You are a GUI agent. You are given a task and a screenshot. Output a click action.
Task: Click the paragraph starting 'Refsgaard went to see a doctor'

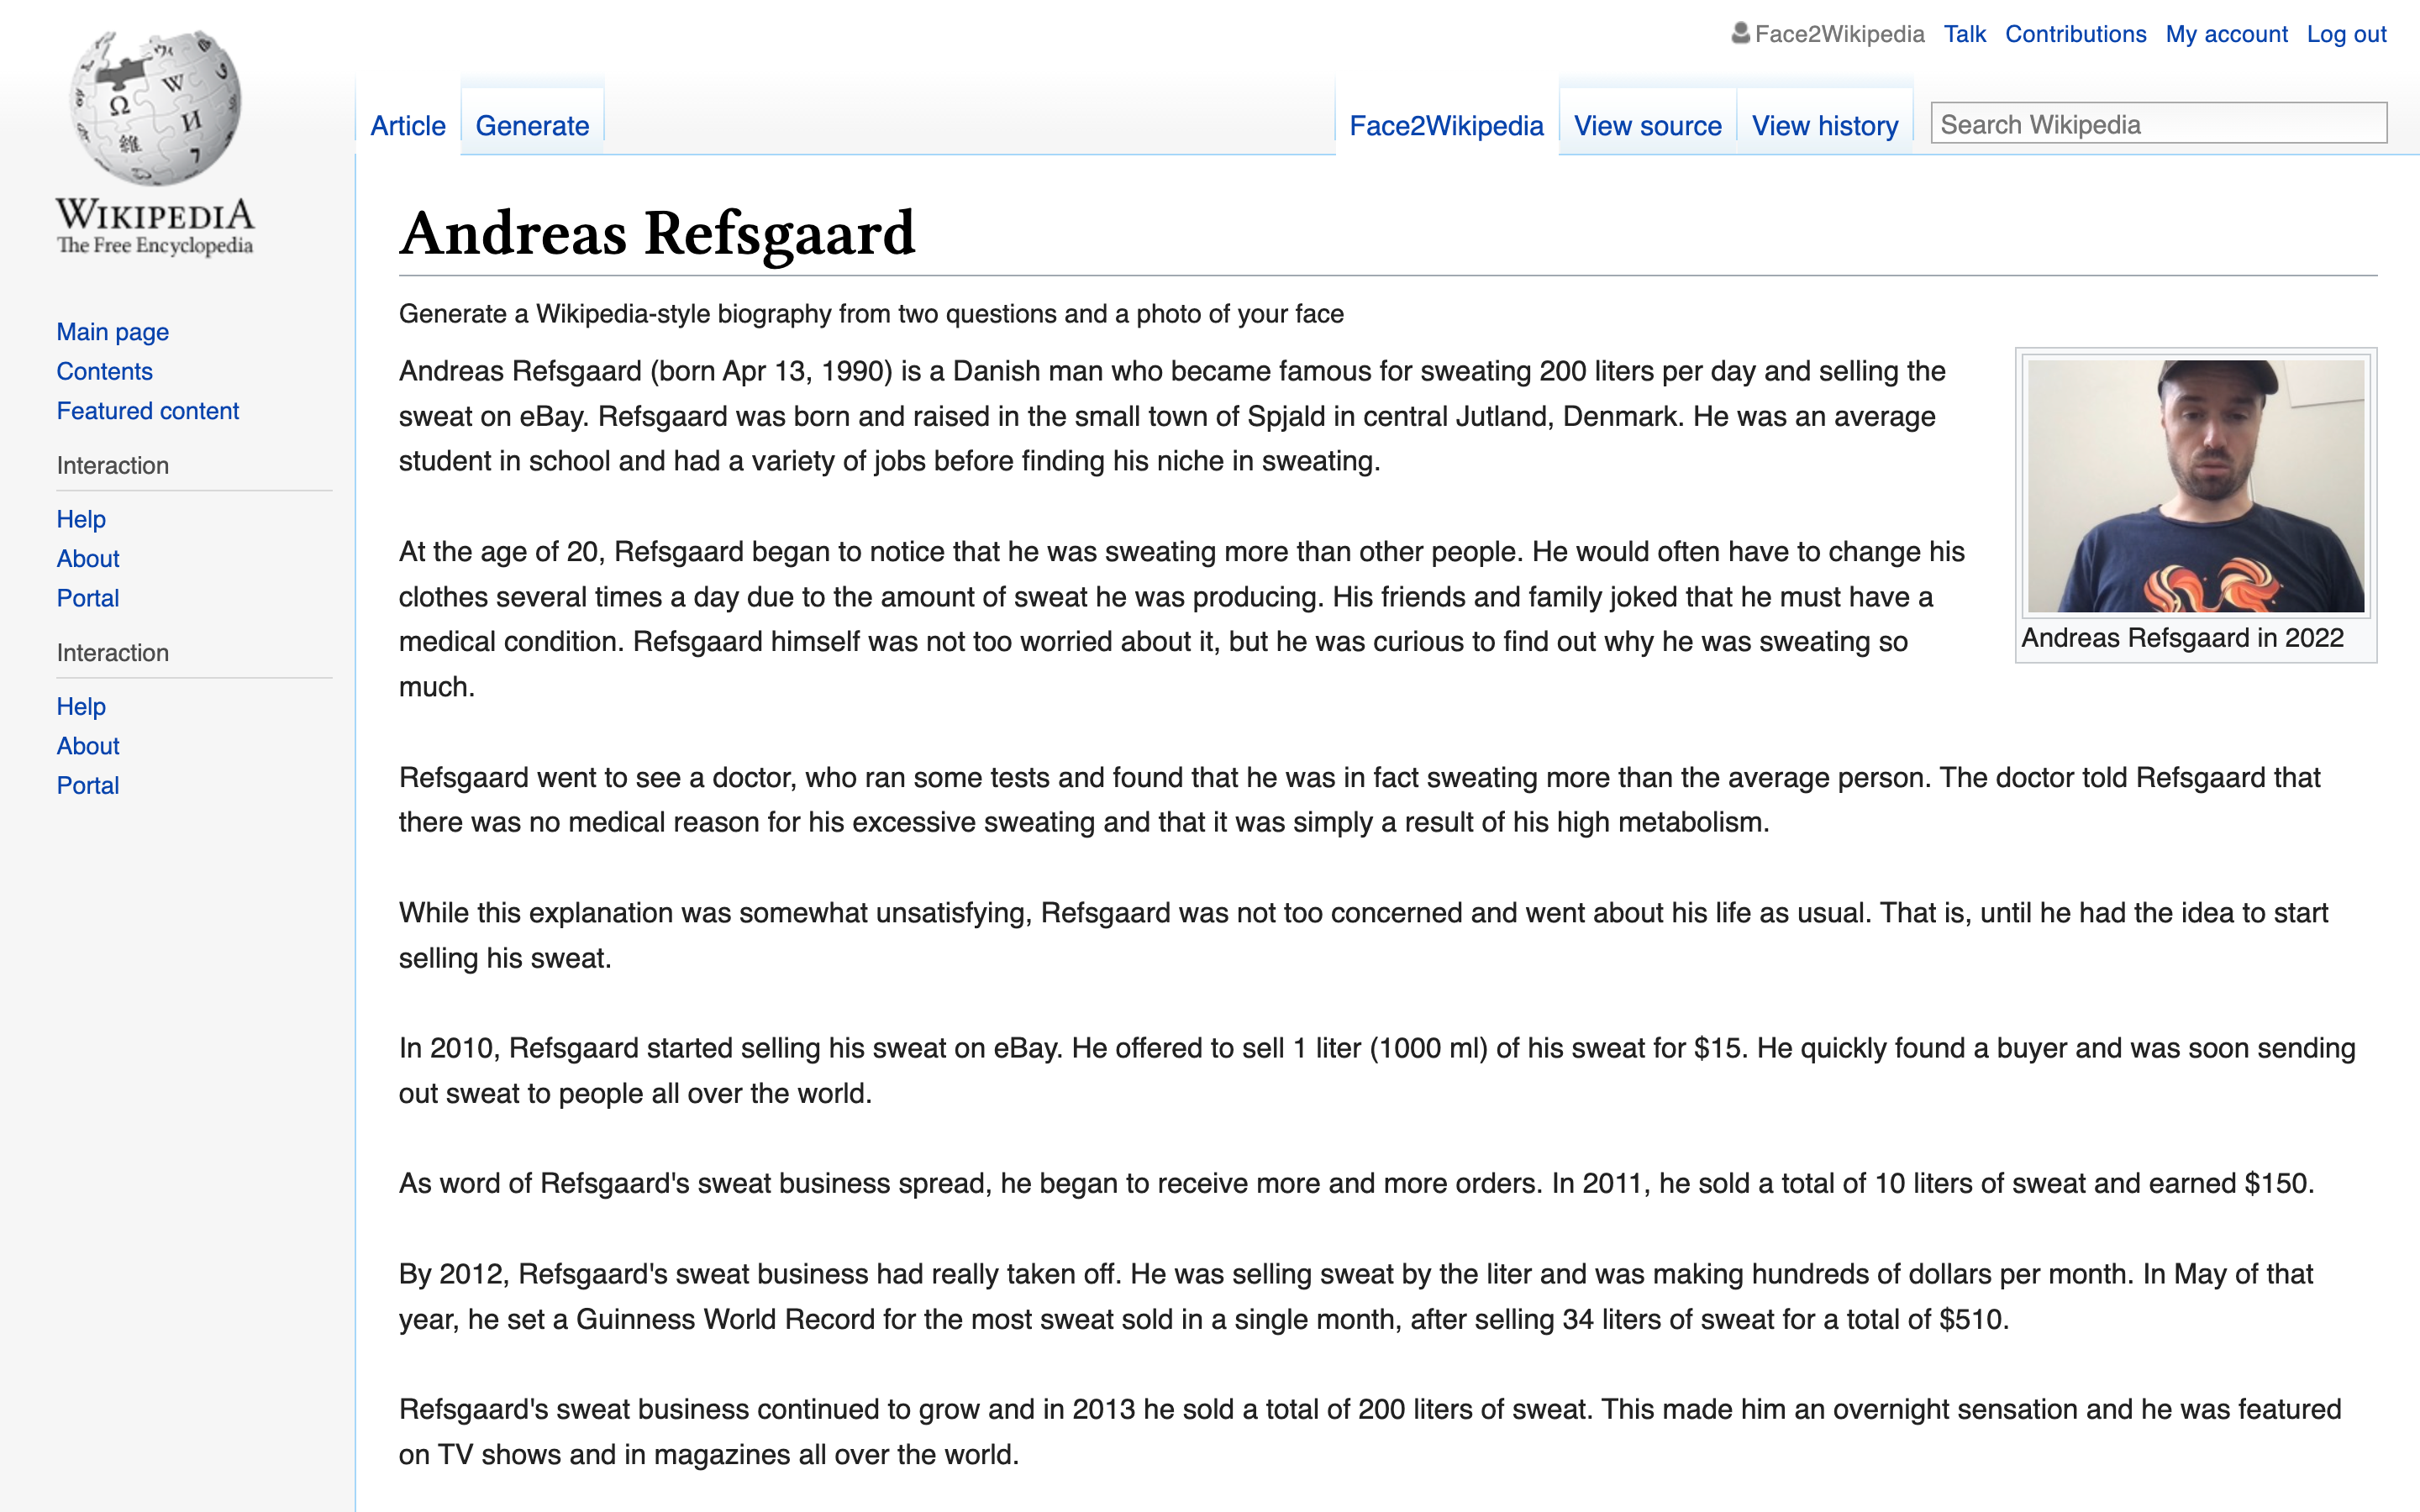point(1359,800)
